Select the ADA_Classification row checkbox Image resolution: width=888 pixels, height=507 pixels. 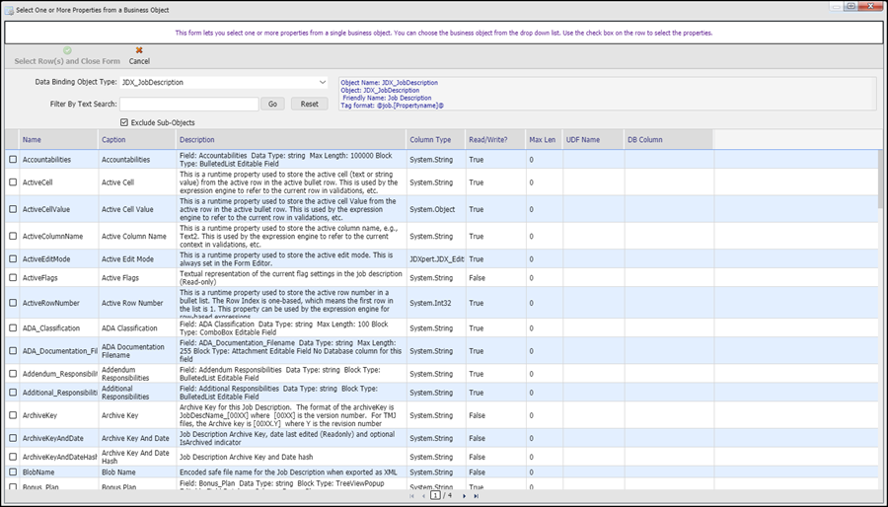click(13, 326)
